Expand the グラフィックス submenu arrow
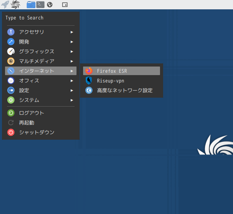 click(x=72, y=51)
